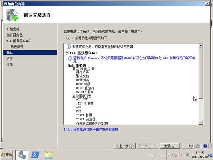This screenshot has width=213, height=160.
Task: Click info icon next to restart notice
Action: click(x=69, y=47)
